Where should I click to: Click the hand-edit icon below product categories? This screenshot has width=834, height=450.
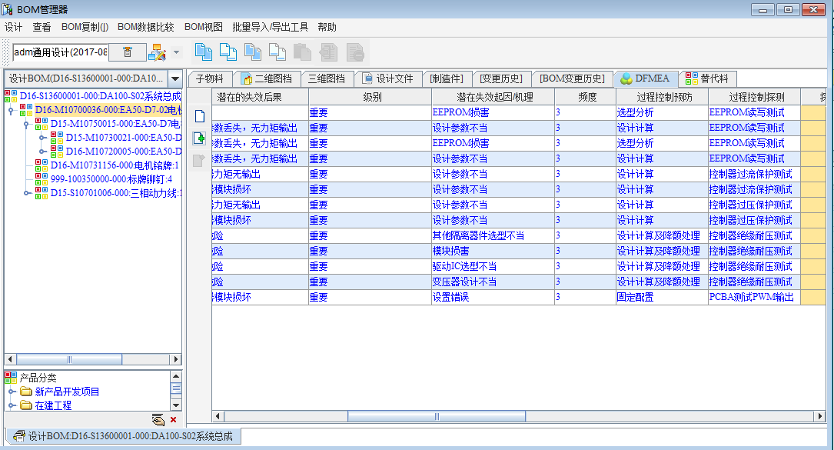coord(158,419)
